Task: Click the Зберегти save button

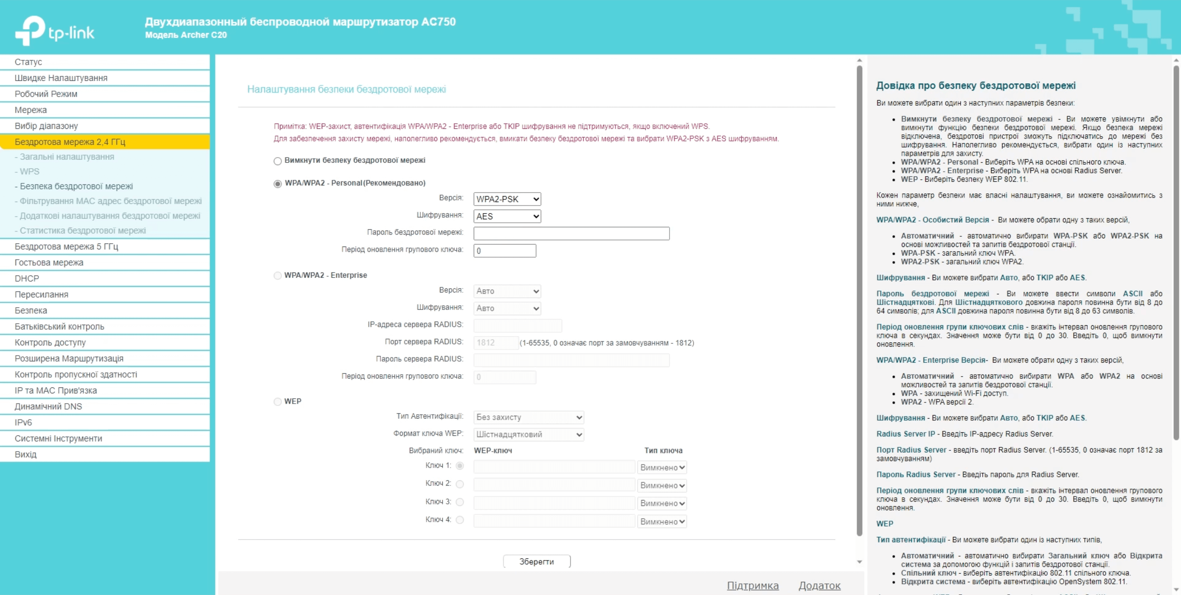Action: point(536,562)
